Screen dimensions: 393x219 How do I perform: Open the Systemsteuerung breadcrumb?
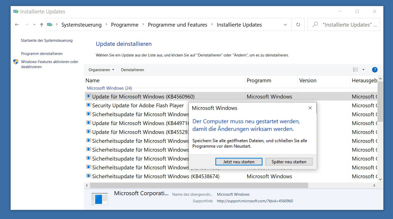[81, 25]
